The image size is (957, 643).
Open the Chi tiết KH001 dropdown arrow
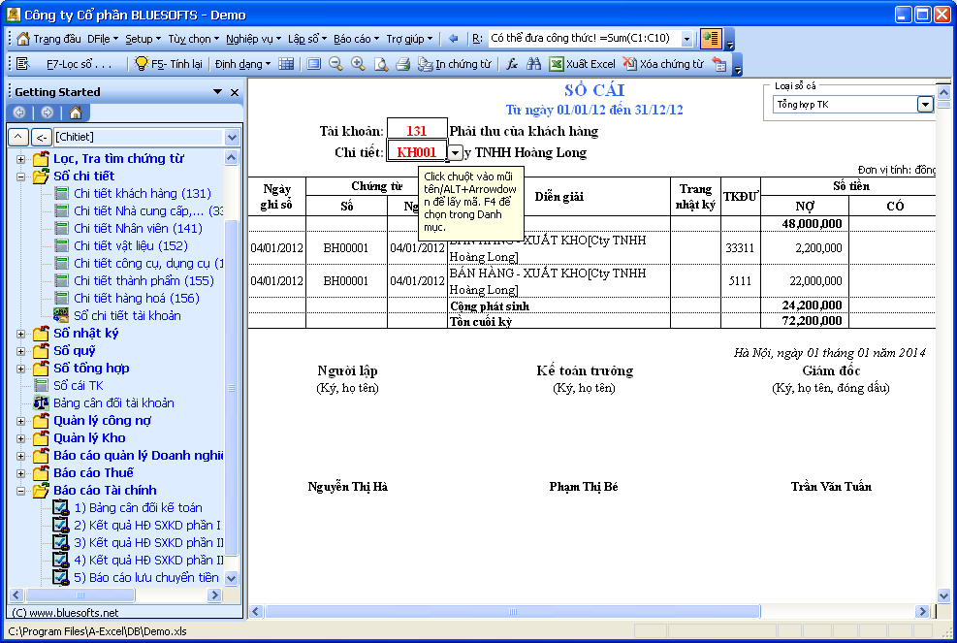(455, 153)
